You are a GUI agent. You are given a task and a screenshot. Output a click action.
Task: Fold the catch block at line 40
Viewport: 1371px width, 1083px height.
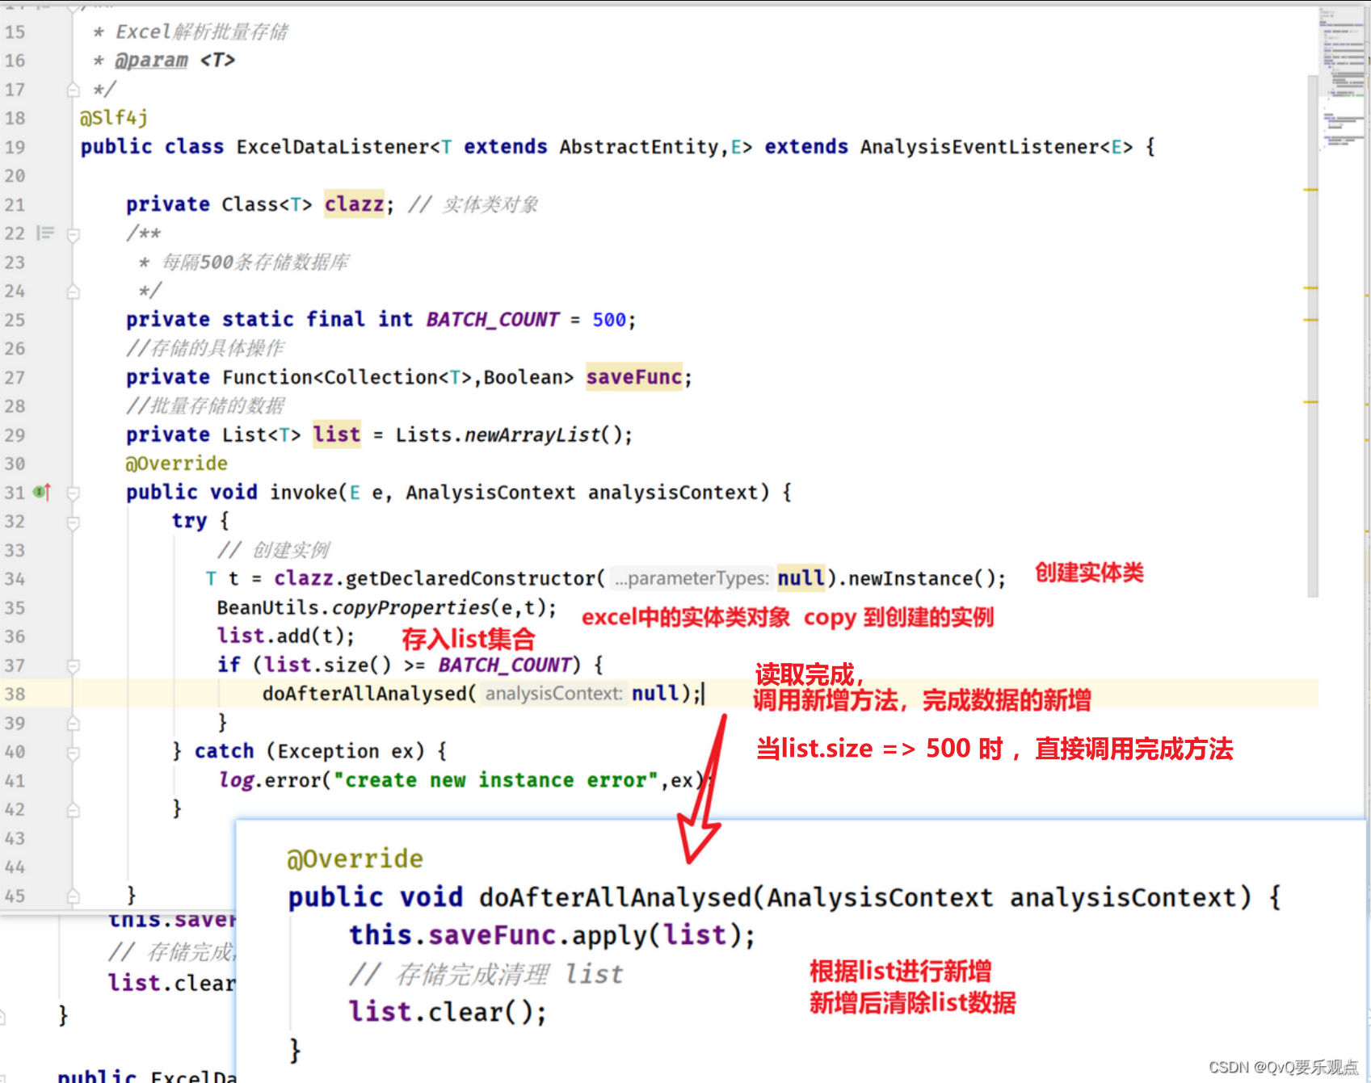[x=74, y=753]
